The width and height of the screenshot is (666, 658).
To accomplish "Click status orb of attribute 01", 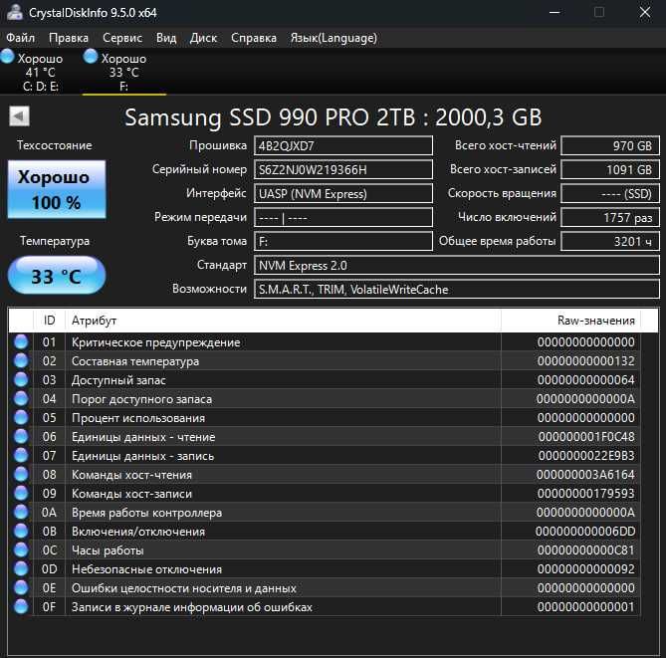I will coord(21,342).
